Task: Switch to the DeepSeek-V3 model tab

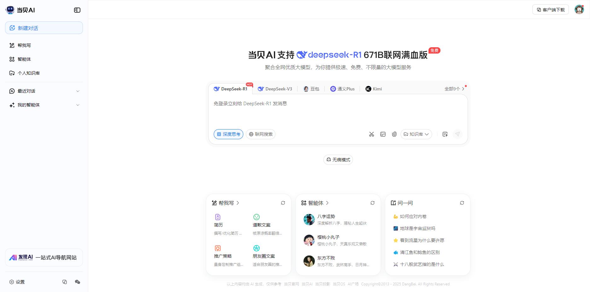Action: point(275,89)
